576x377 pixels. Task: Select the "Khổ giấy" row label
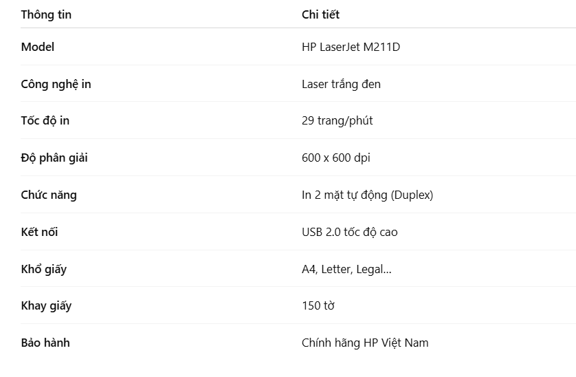pos(44,269)
